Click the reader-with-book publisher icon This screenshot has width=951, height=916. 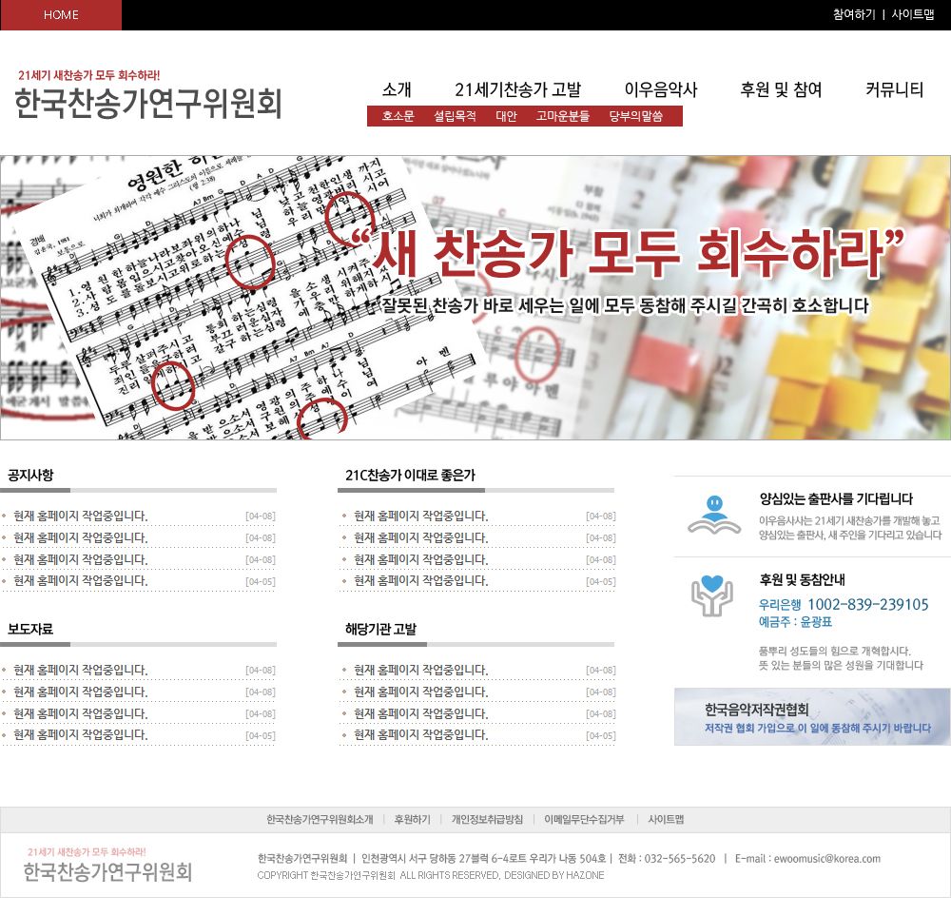click(x=714, y=515)
